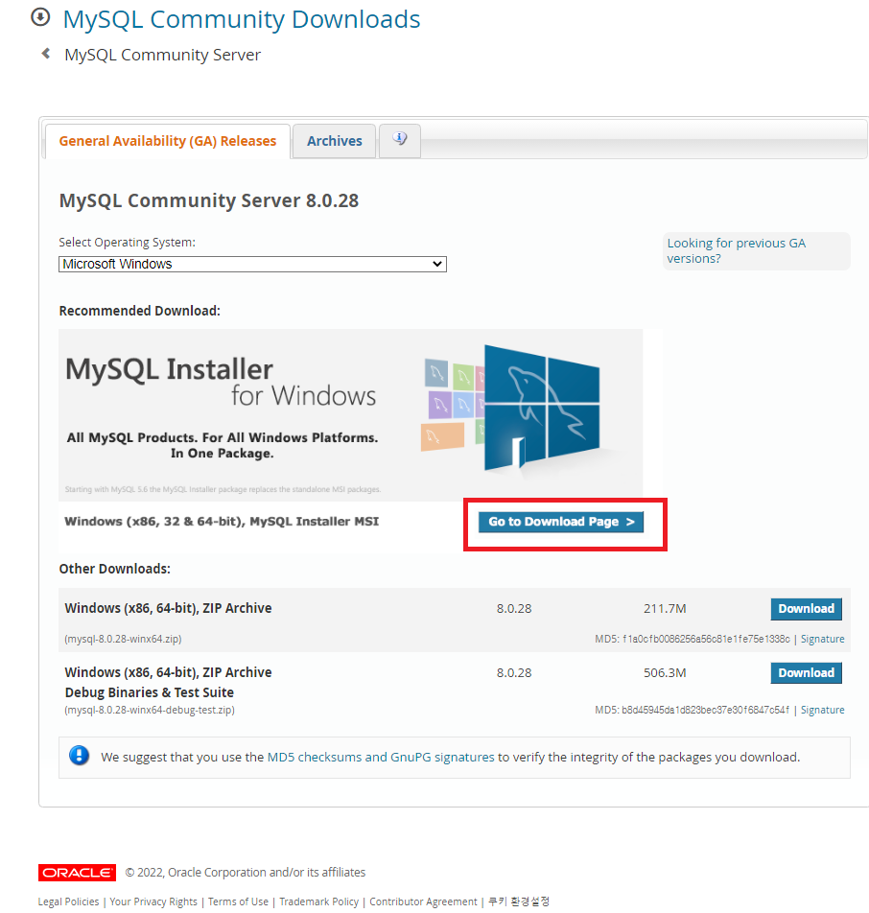Open 쿠키 환경설정 cookie preferences link
Viewport: 869px width, 913px height.
(x=518, y=901)
